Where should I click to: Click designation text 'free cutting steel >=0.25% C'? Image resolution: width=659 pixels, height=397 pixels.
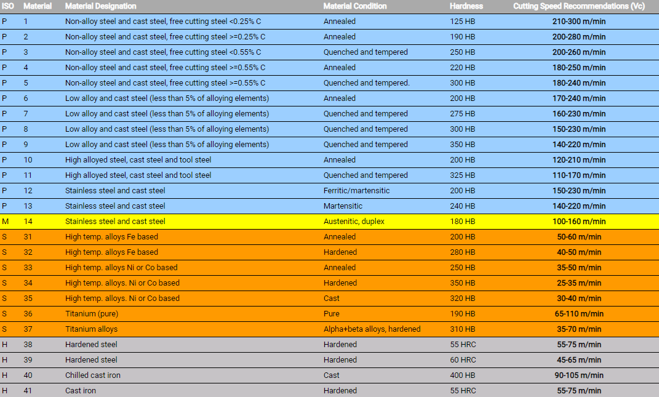click(x=217, y=37)
